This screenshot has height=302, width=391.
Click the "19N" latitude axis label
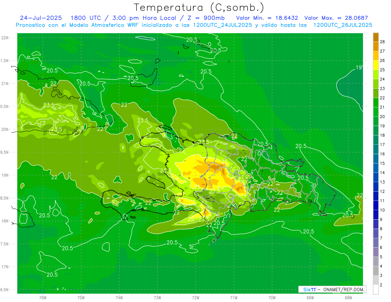pyautogui.click(x=5, y=175)
